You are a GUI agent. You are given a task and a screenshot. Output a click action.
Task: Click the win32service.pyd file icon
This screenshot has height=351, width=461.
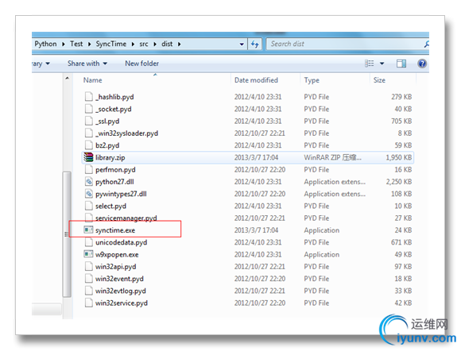pos(88,303)
